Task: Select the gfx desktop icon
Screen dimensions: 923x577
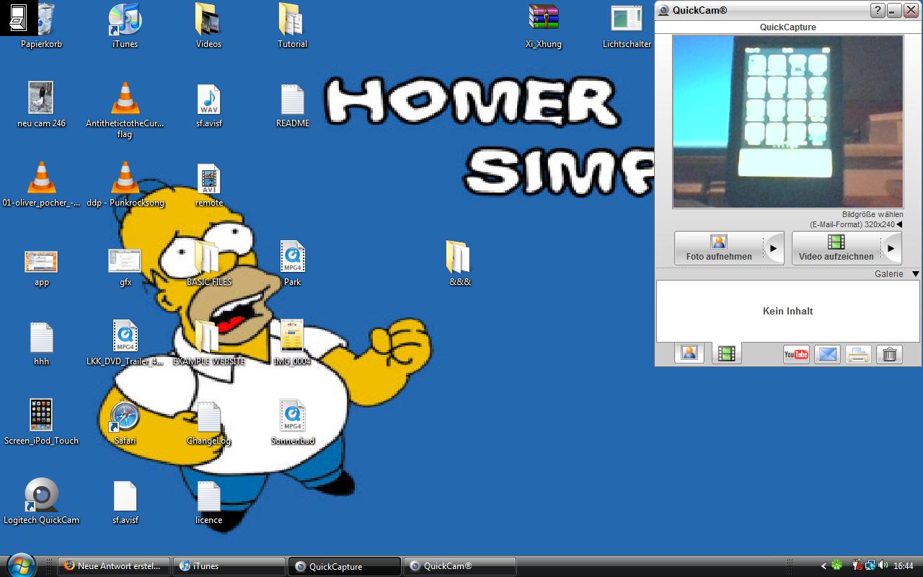Action: pos(125,267)
